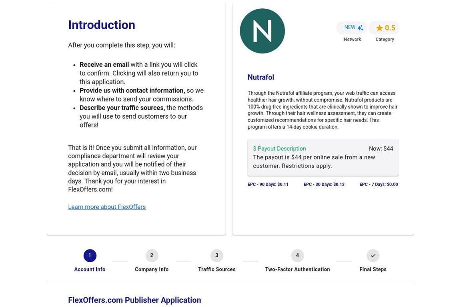The height and width of the screenshot is (307, 461).
Task: Click the 'Network' label under NEW badge
Action: [x=352, y=39]
